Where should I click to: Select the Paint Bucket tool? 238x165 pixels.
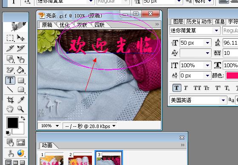[21, 70]
